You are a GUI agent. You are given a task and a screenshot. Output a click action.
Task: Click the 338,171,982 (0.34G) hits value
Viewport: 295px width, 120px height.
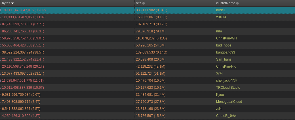point(151,10)
